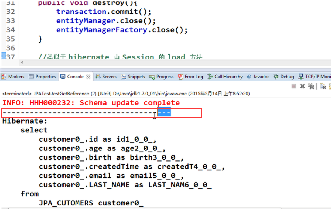
Task: Click the Clear Console icon
Action: (323, 86)
